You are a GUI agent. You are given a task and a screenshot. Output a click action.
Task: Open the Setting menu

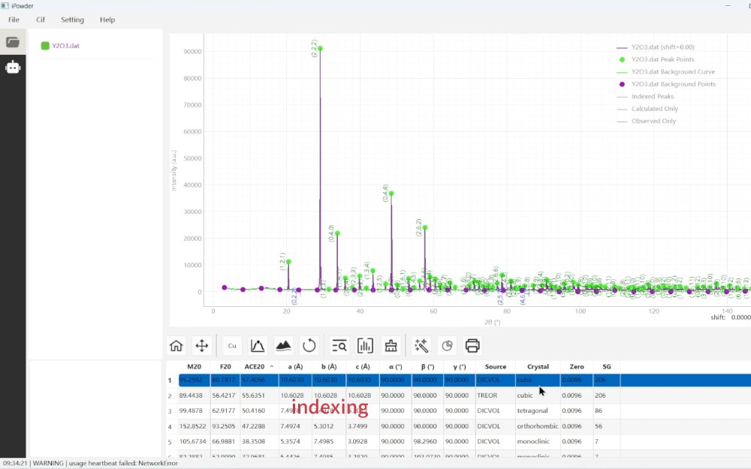click(72, 20)
